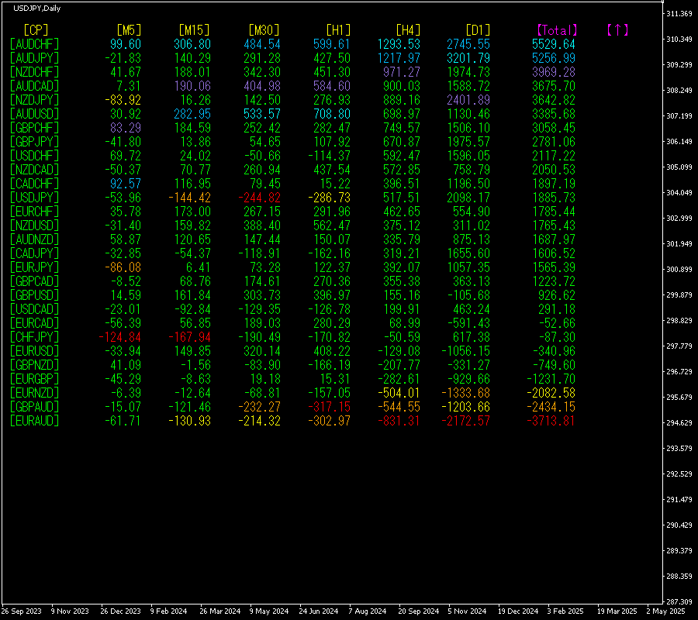Click the red EURAUD D1 value -2172.57
The image size is (698, 620).
click(466, 421)
